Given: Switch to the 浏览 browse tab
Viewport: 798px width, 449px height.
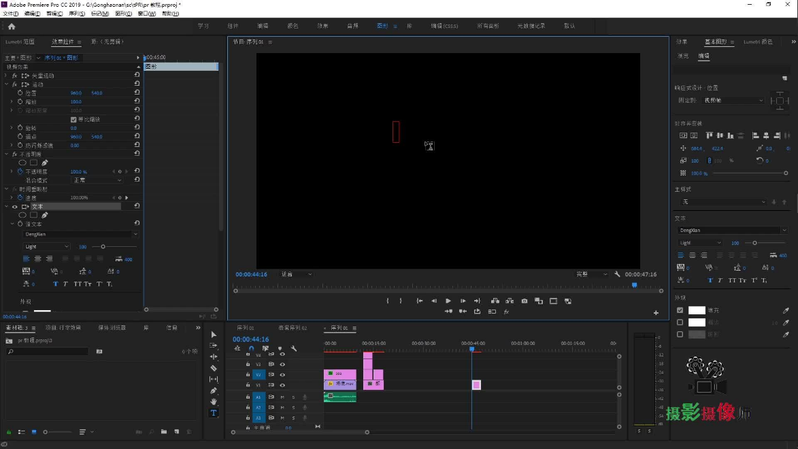Looking at the screenshot, I should click(682, 56).
